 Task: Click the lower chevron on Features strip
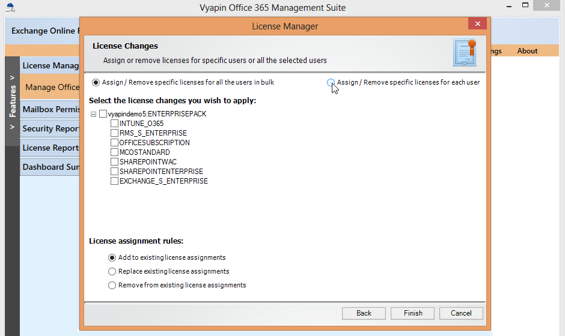coord(12,127)
